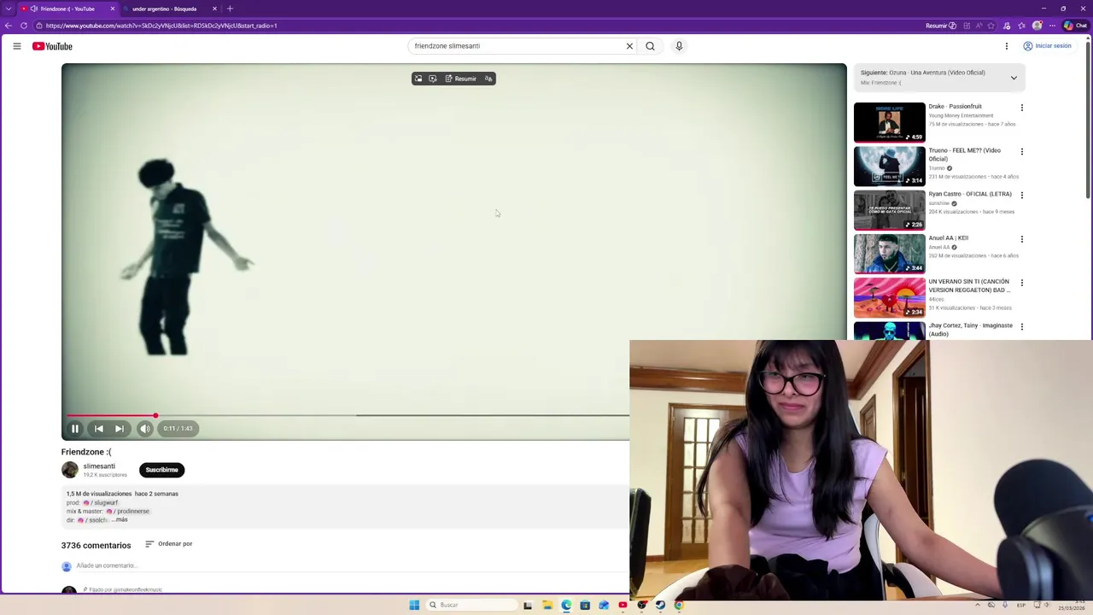Open options menu for Ryan Castro video
1093x615 pixels.
pyautogui.click(x=1021, y=195)
